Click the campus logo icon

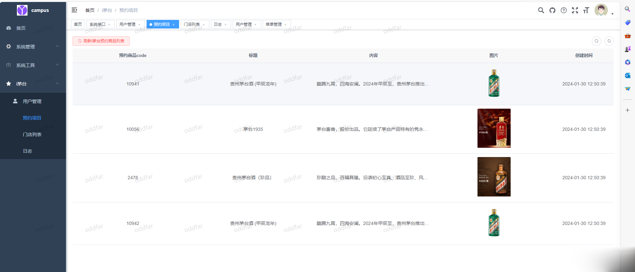tap(22, 10)
